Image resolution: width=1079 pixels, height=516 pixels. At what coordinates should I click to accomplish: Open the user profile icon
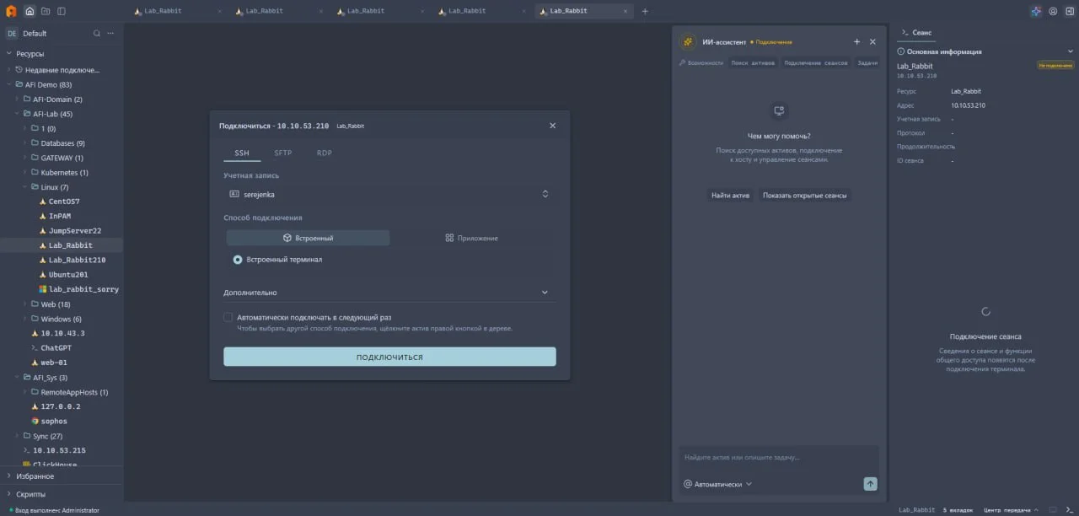[x=1053, y=11]
